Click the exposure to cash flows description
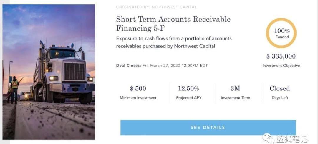Viewport: 318px width, 144px height. (174, 42)
